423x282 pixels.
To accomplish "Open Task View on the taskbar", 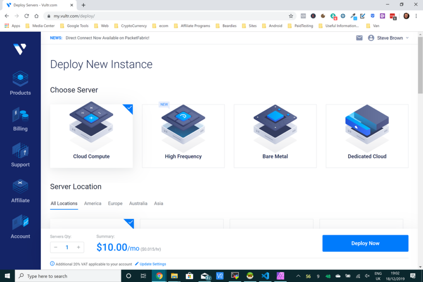I will tap(143, 276).
